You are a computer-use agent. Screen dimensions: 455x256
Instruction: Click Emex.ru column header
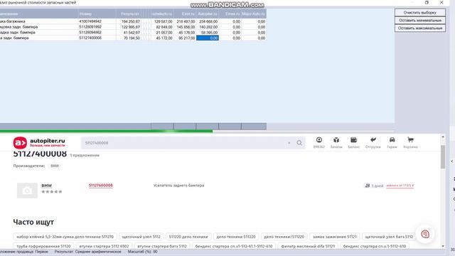tap(230, 14)
